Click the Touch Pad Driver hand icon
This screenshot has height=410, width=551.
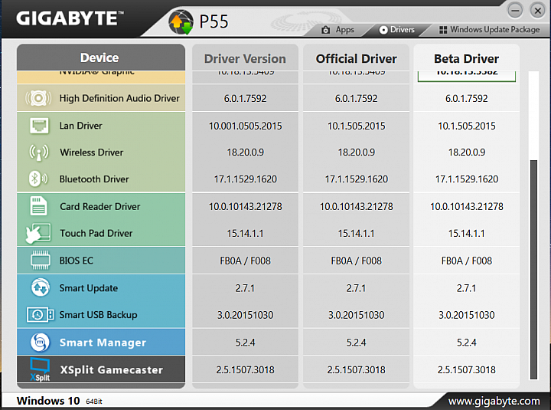[x=38, y=233]
